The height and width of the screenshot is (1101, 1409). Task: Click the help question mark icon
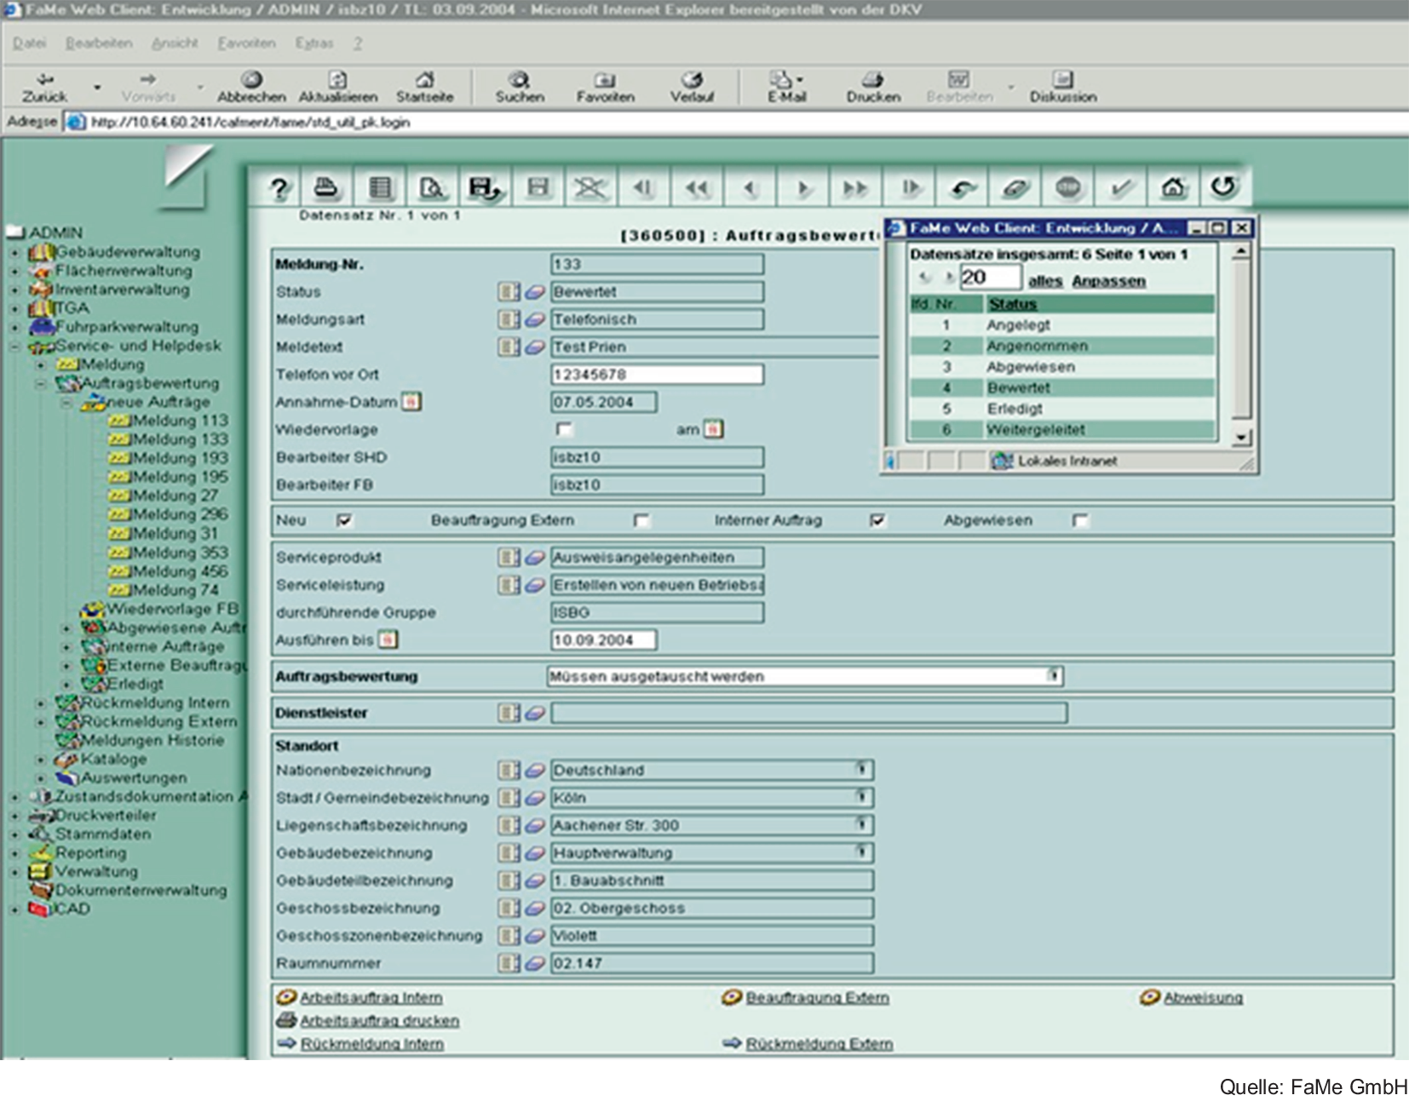[x=279, y=187]
